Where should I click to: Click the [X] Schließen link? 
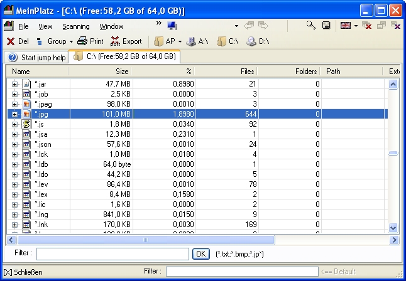pos(23,272)
